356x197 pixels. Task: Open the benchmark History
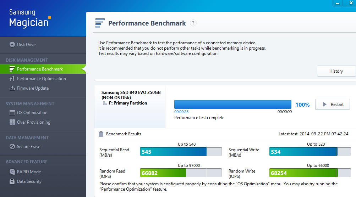(x=336, y=71)
